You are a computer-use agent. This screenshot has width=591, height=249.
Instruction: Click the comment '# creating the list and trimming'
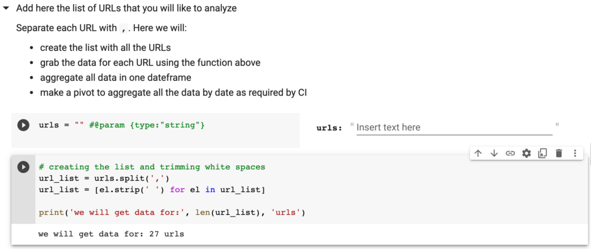(x=152, y=167)
